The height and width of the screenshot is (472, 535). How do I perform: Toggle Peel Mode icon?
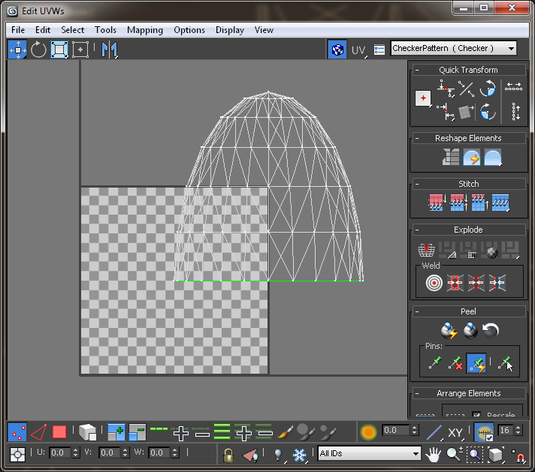tap(470, 331)
